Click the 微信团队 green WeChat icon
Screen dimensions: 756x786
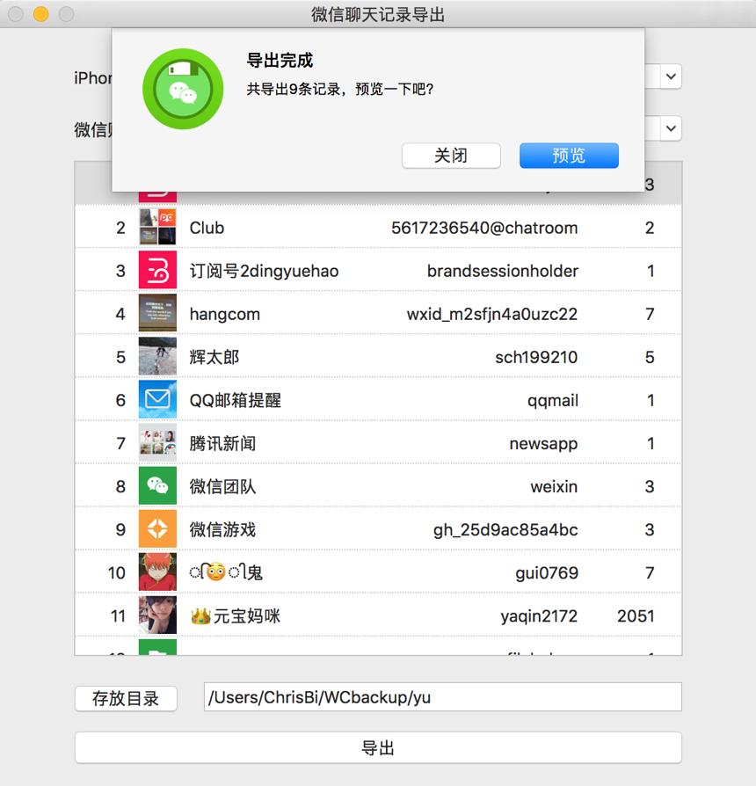coord(157,485)
